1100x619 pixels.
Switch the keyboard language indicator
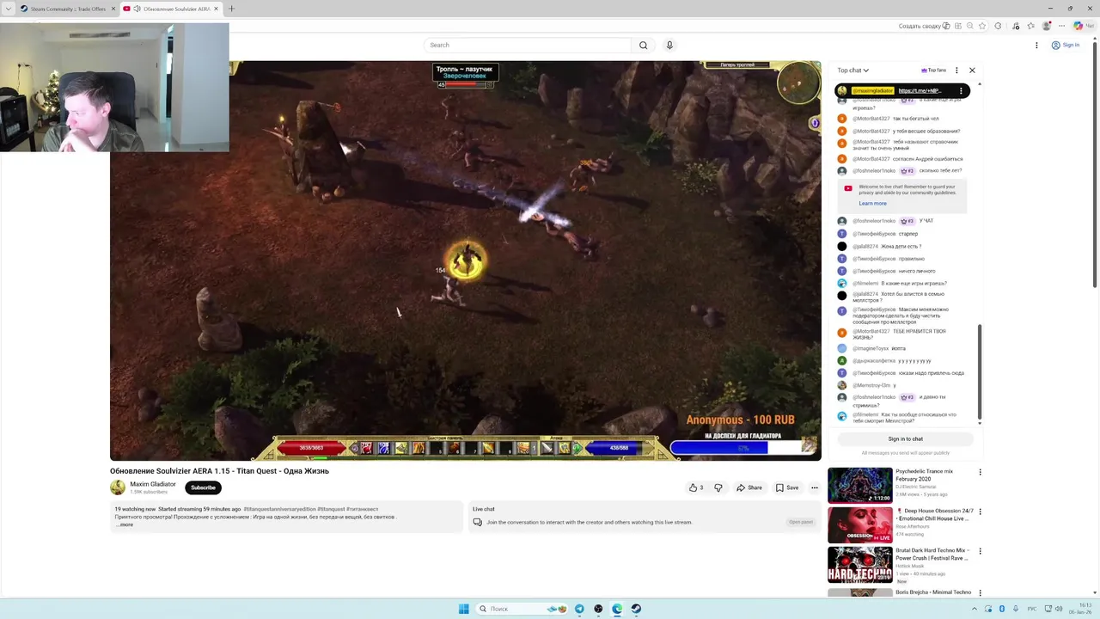pos(1032,609)
